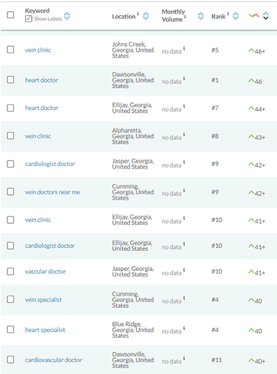
Task: Check the select-all header checkbox
Action: [10, 15]
